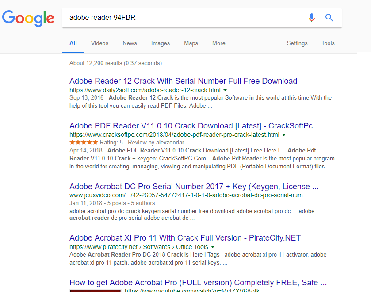Open the More search options menu
This screenshot has height=292, width=371.
click(218, 43)
